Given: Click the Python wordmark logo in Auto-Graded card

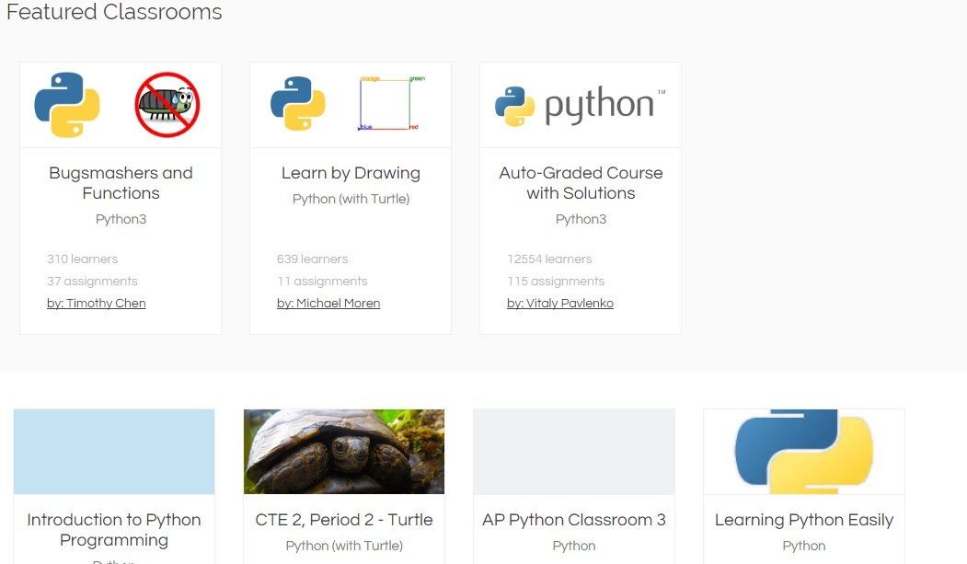Looking at the screenshot, I should pyautogui.click(x=581, y=106).
